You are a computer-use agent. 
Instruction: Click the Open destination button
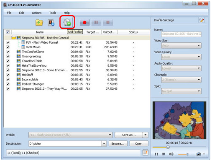(139, 143)
